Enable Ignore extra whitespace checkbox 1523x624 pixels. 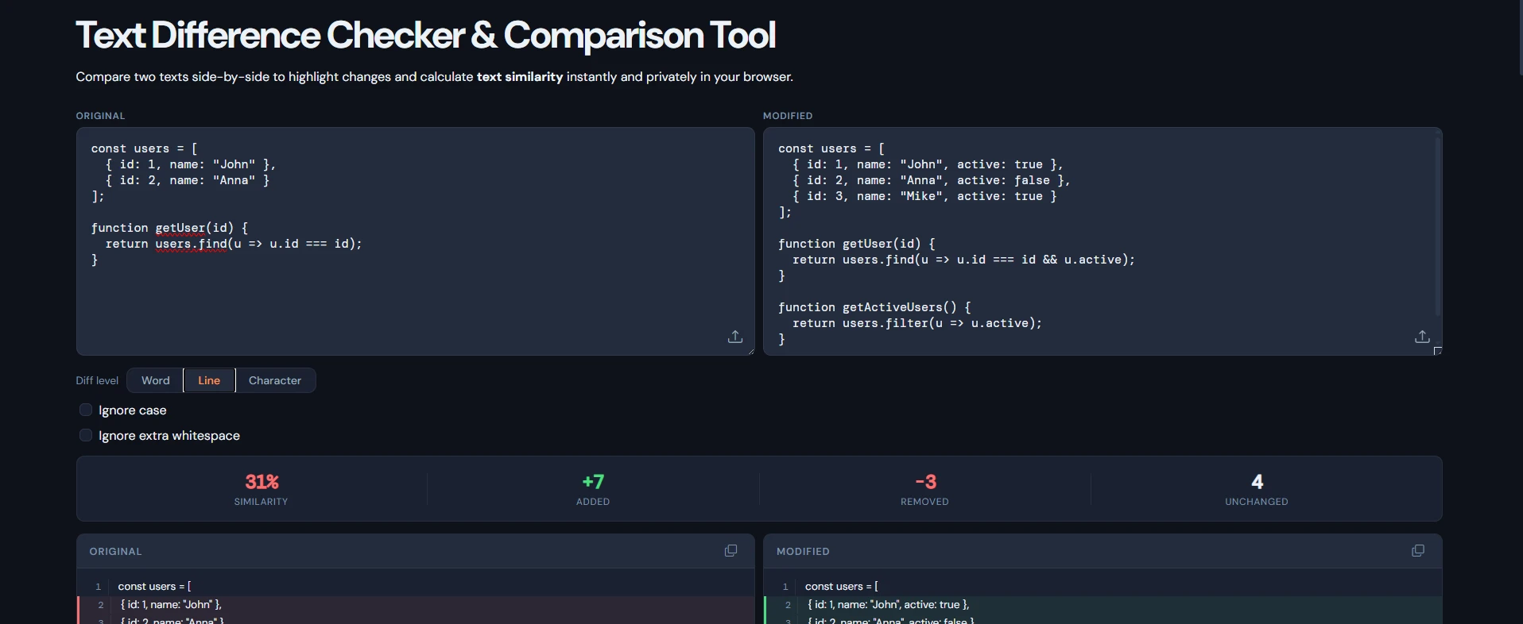click(86, 435)
